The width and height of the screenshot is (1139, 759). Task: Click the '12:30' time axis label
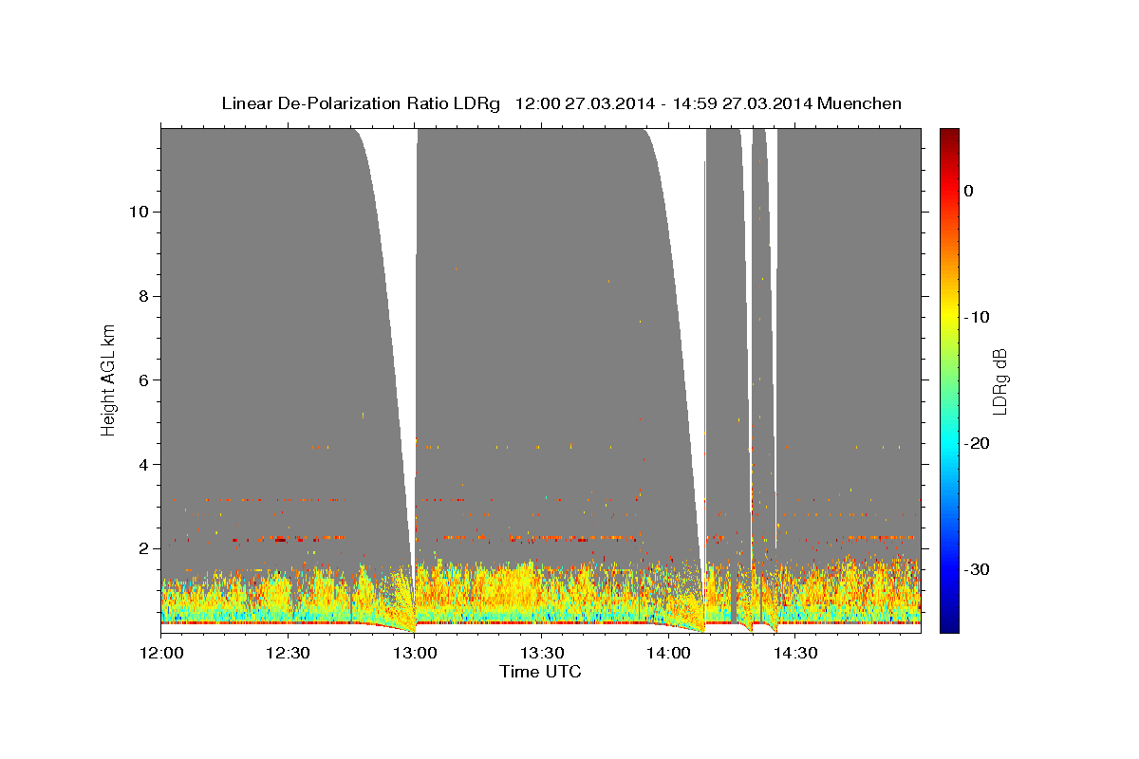coord(288,653)
